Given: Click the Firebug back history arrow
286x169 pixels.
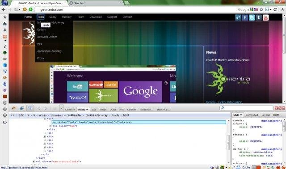Looking at the screenshot, I should tap(39, 109).
